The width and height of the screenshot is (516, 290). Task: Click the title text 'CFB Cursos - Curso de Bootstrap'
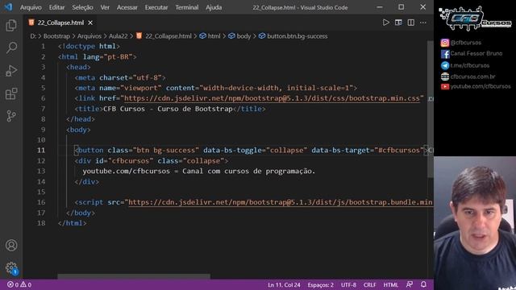point(168,109)
